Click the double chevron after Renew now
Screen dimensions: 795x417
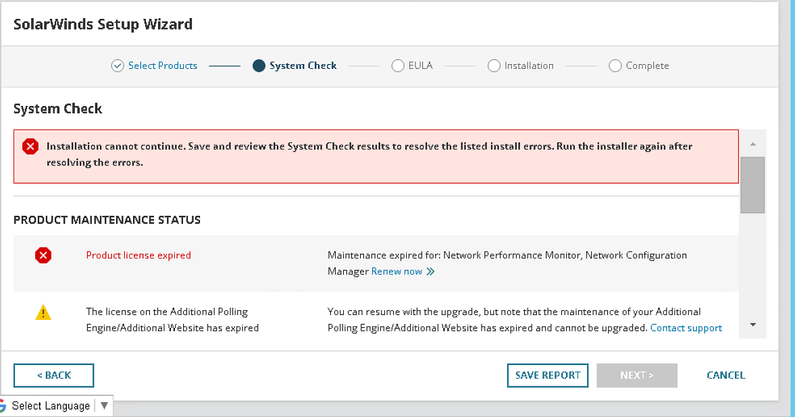click(430, 271)
